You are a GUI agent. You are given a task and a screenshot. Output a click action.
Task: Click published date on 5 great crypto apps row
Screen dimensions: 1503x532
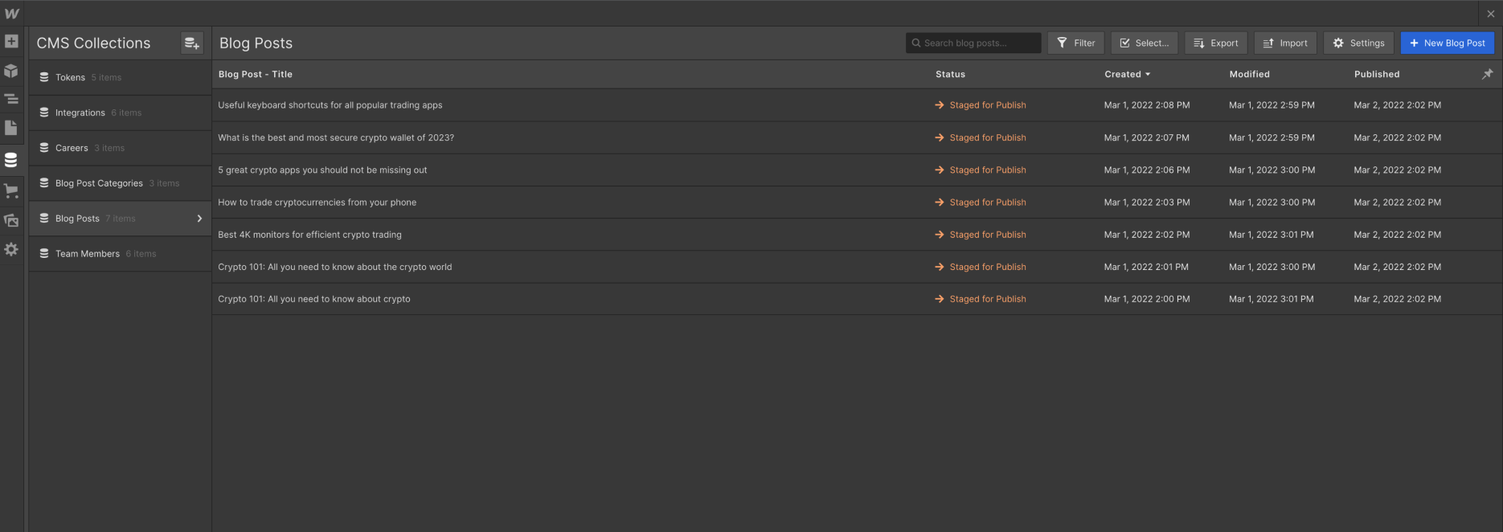pos(1398,170)
